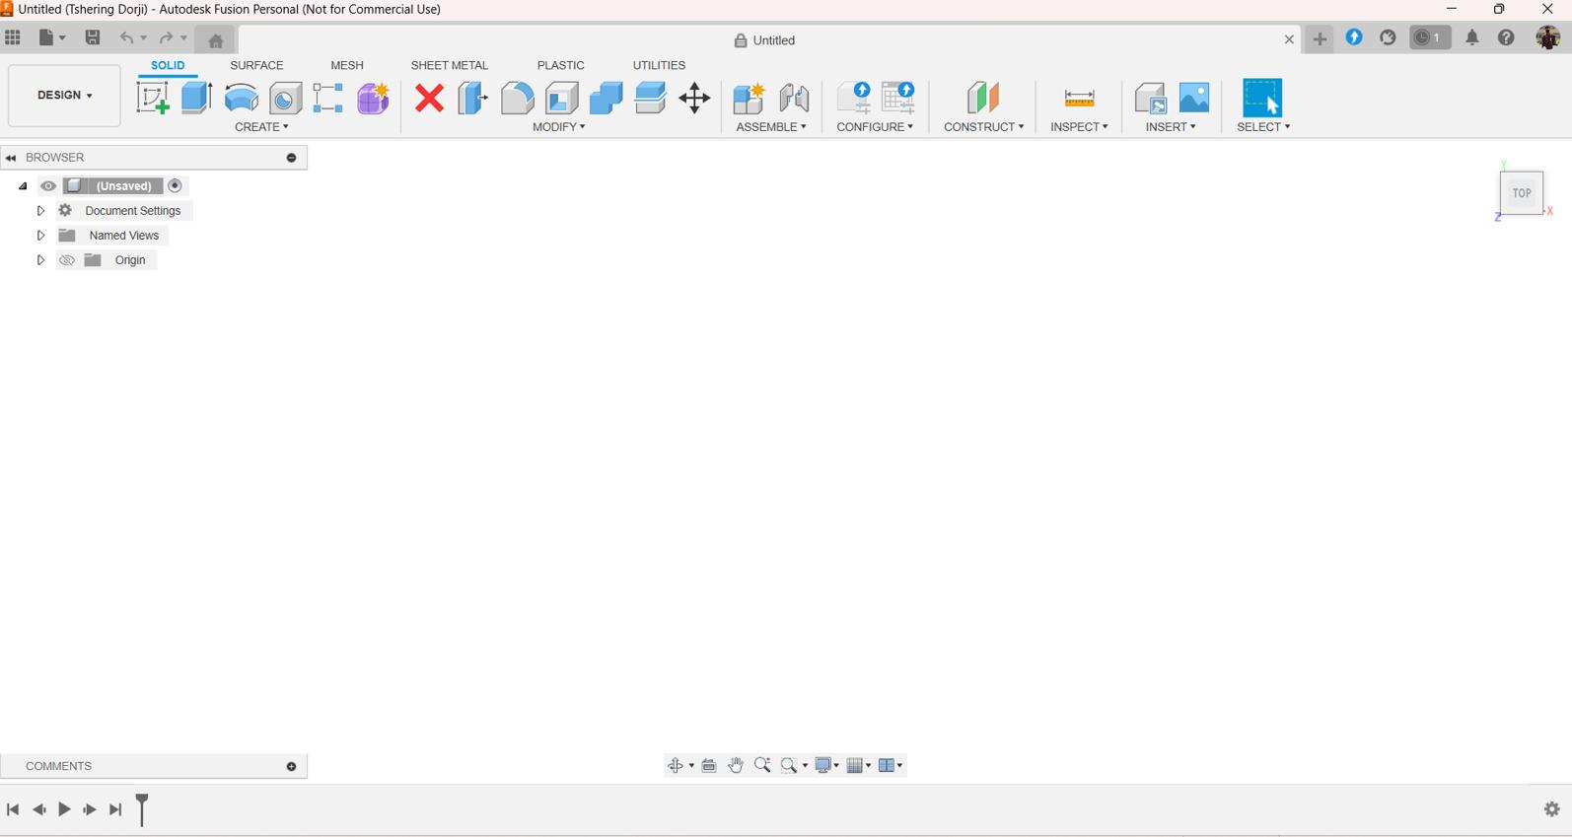Activate the Unsaved component radio button
This screenshot has width=1572, height=837.
pos(176,186)
